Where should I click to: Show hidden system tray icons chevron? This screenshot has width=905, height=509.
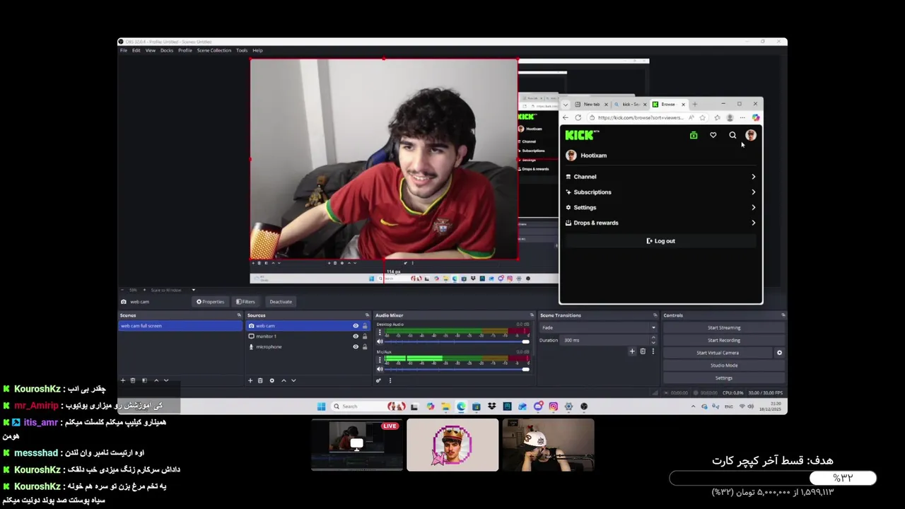[693, 406]
